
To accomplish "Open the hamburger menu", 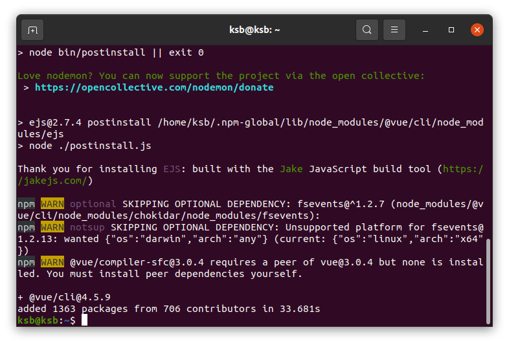I will 394,30.
